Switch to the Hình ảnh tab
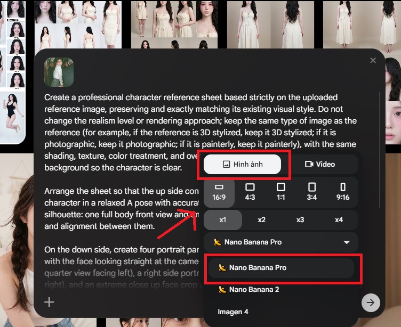401x327 pixels. tap(242, 164)
